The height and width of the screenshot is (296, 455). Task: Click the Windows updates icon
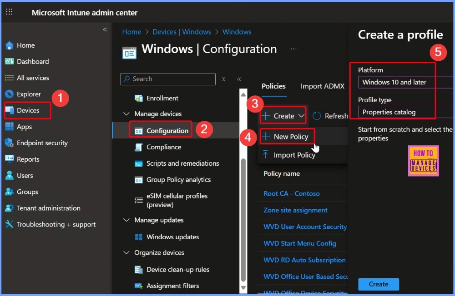(x=139, y=237)
